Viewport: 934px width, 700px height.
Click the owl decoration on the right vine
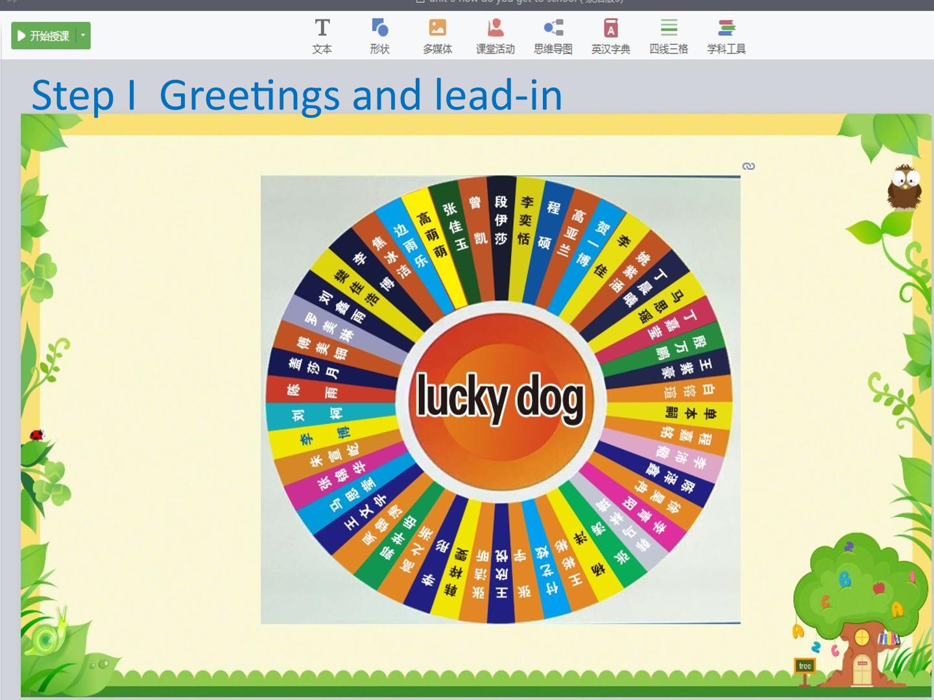click(904, 187)
